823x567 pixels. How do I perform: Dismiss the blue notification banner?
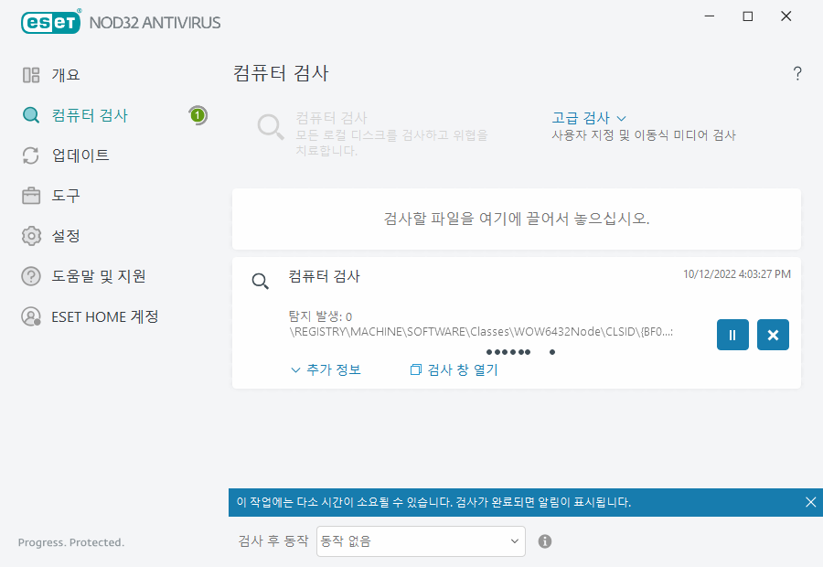point(810,502)
